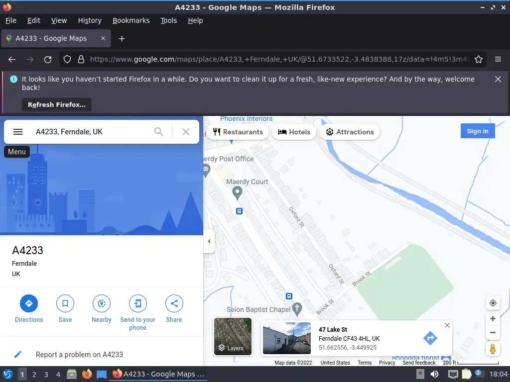The width and height of the screenshot is (510, 382).
Task: Click the search magnifier icon
Action: [159, 132]
